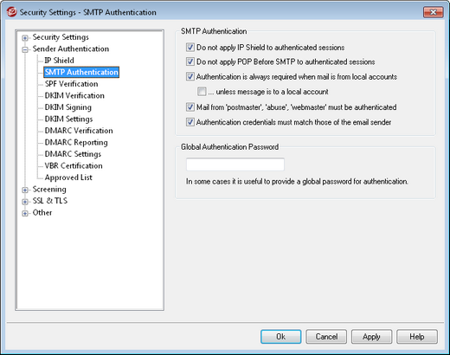The image size is (450, 355).
Task: Click the MDaemon app icon in title bar
Action: pos(11,12)
